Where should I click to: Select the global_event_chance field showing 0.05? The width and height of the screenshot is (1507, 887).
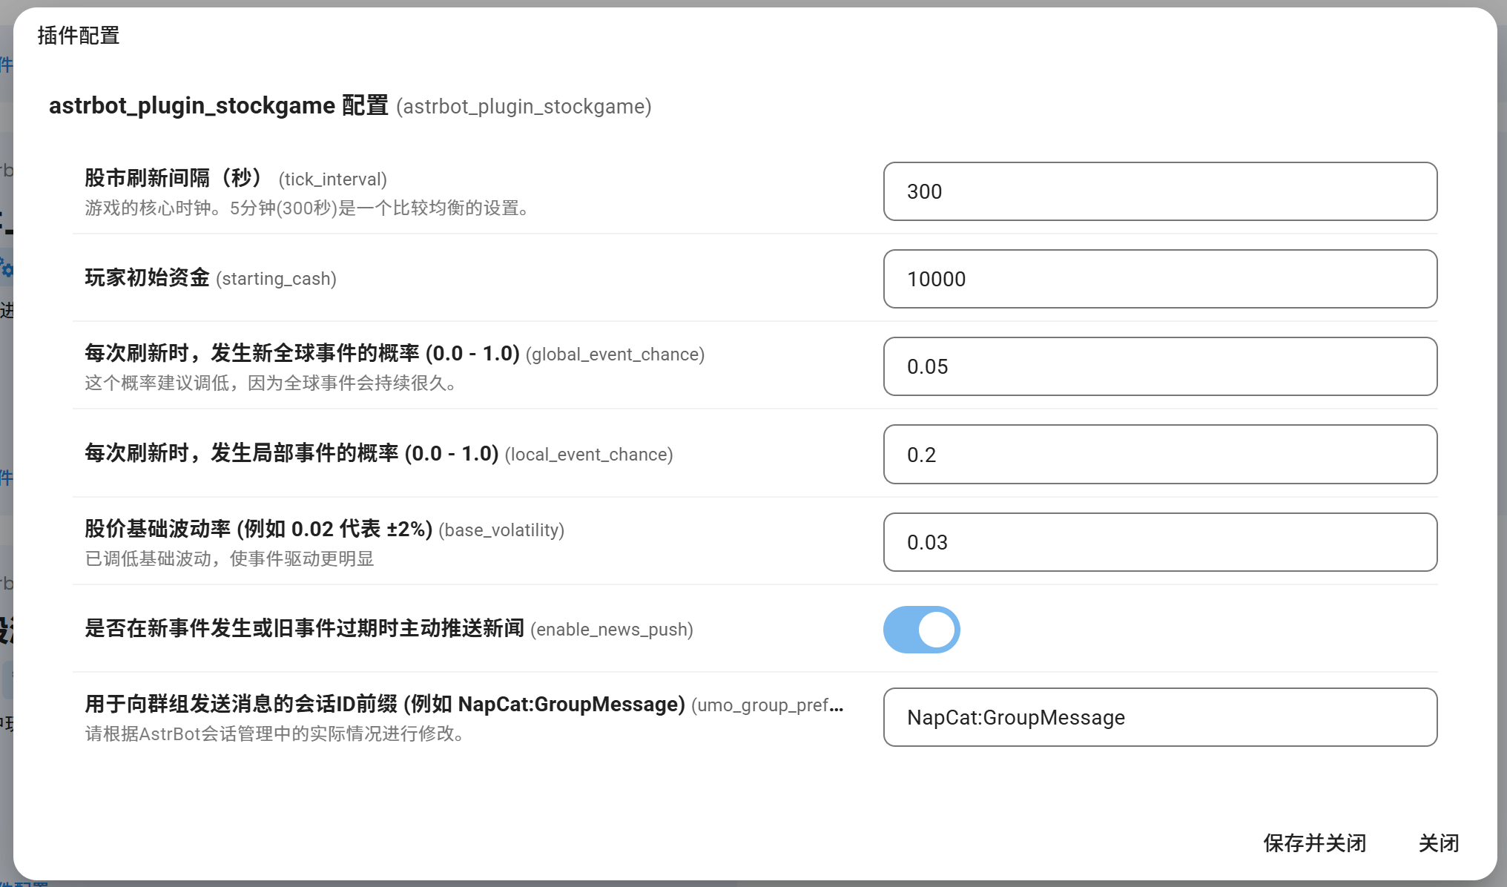point(1159,366)
